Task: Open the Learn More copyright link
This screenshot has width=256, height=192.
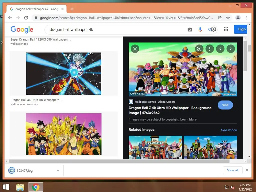Action: [188, 119]
